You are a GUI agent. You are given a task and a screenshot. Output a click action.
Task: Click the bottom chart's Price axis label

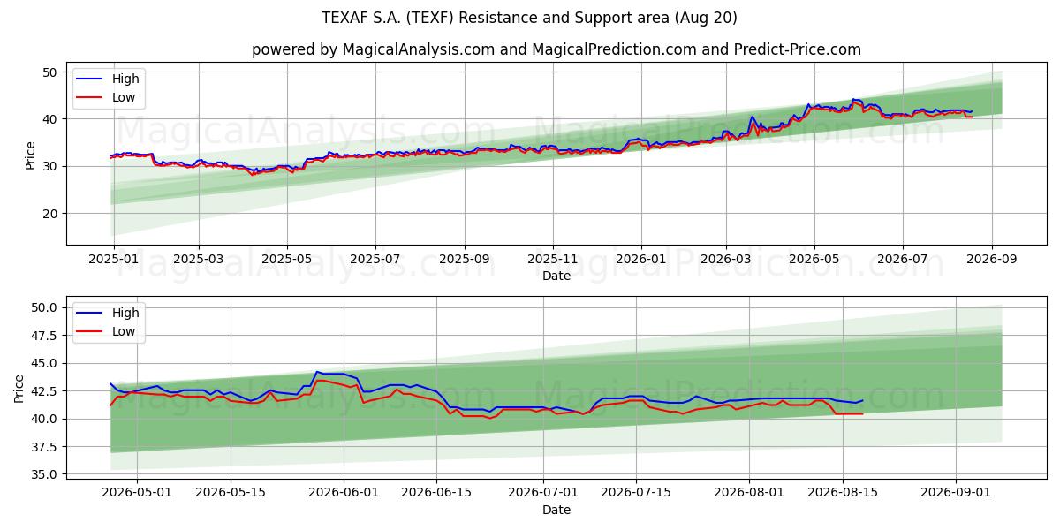click(x=19, y=389)
